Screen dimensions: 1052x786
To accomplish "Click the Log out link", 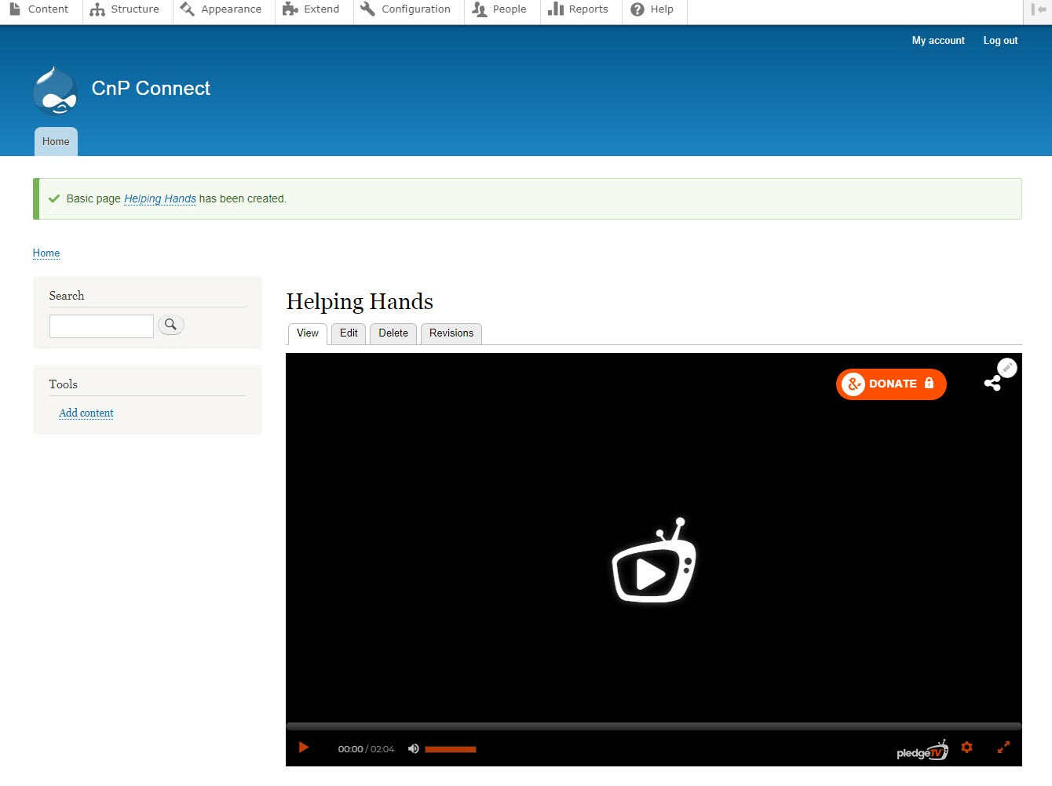I will coord(1000,41).
